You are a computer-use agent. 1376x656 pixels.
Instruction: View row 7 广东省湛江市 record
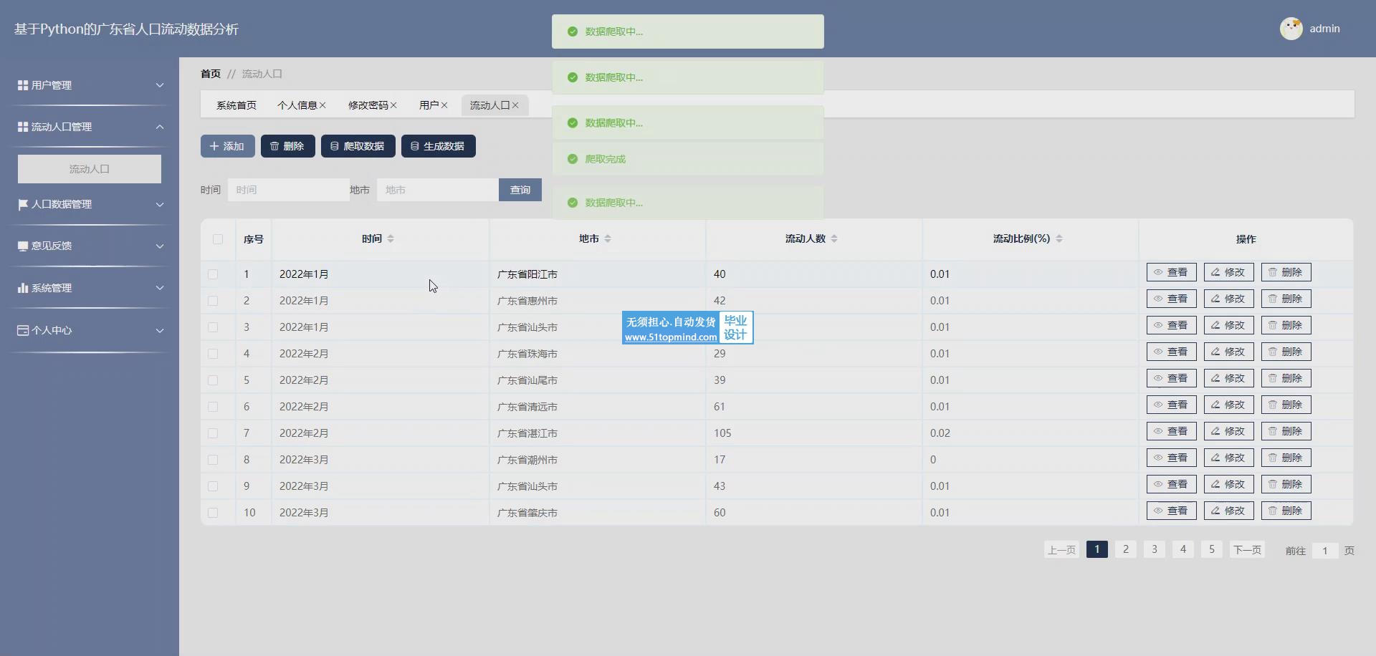pos(1171,431)
